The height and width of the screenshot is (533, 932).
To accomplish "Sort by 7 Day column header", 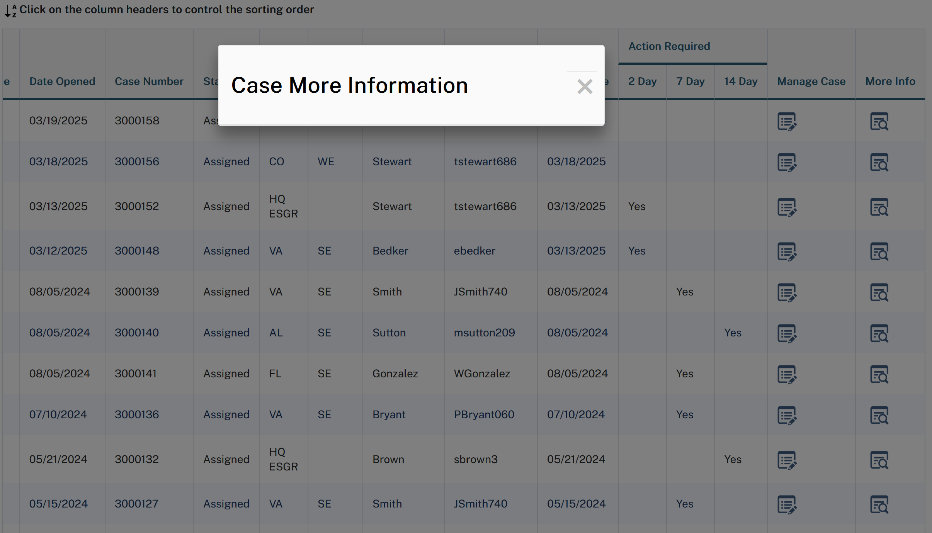I will (690, 81).
